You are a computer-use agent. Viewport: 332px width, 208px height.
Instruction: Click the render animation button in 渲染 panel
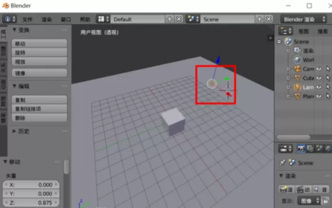[303, 189]
